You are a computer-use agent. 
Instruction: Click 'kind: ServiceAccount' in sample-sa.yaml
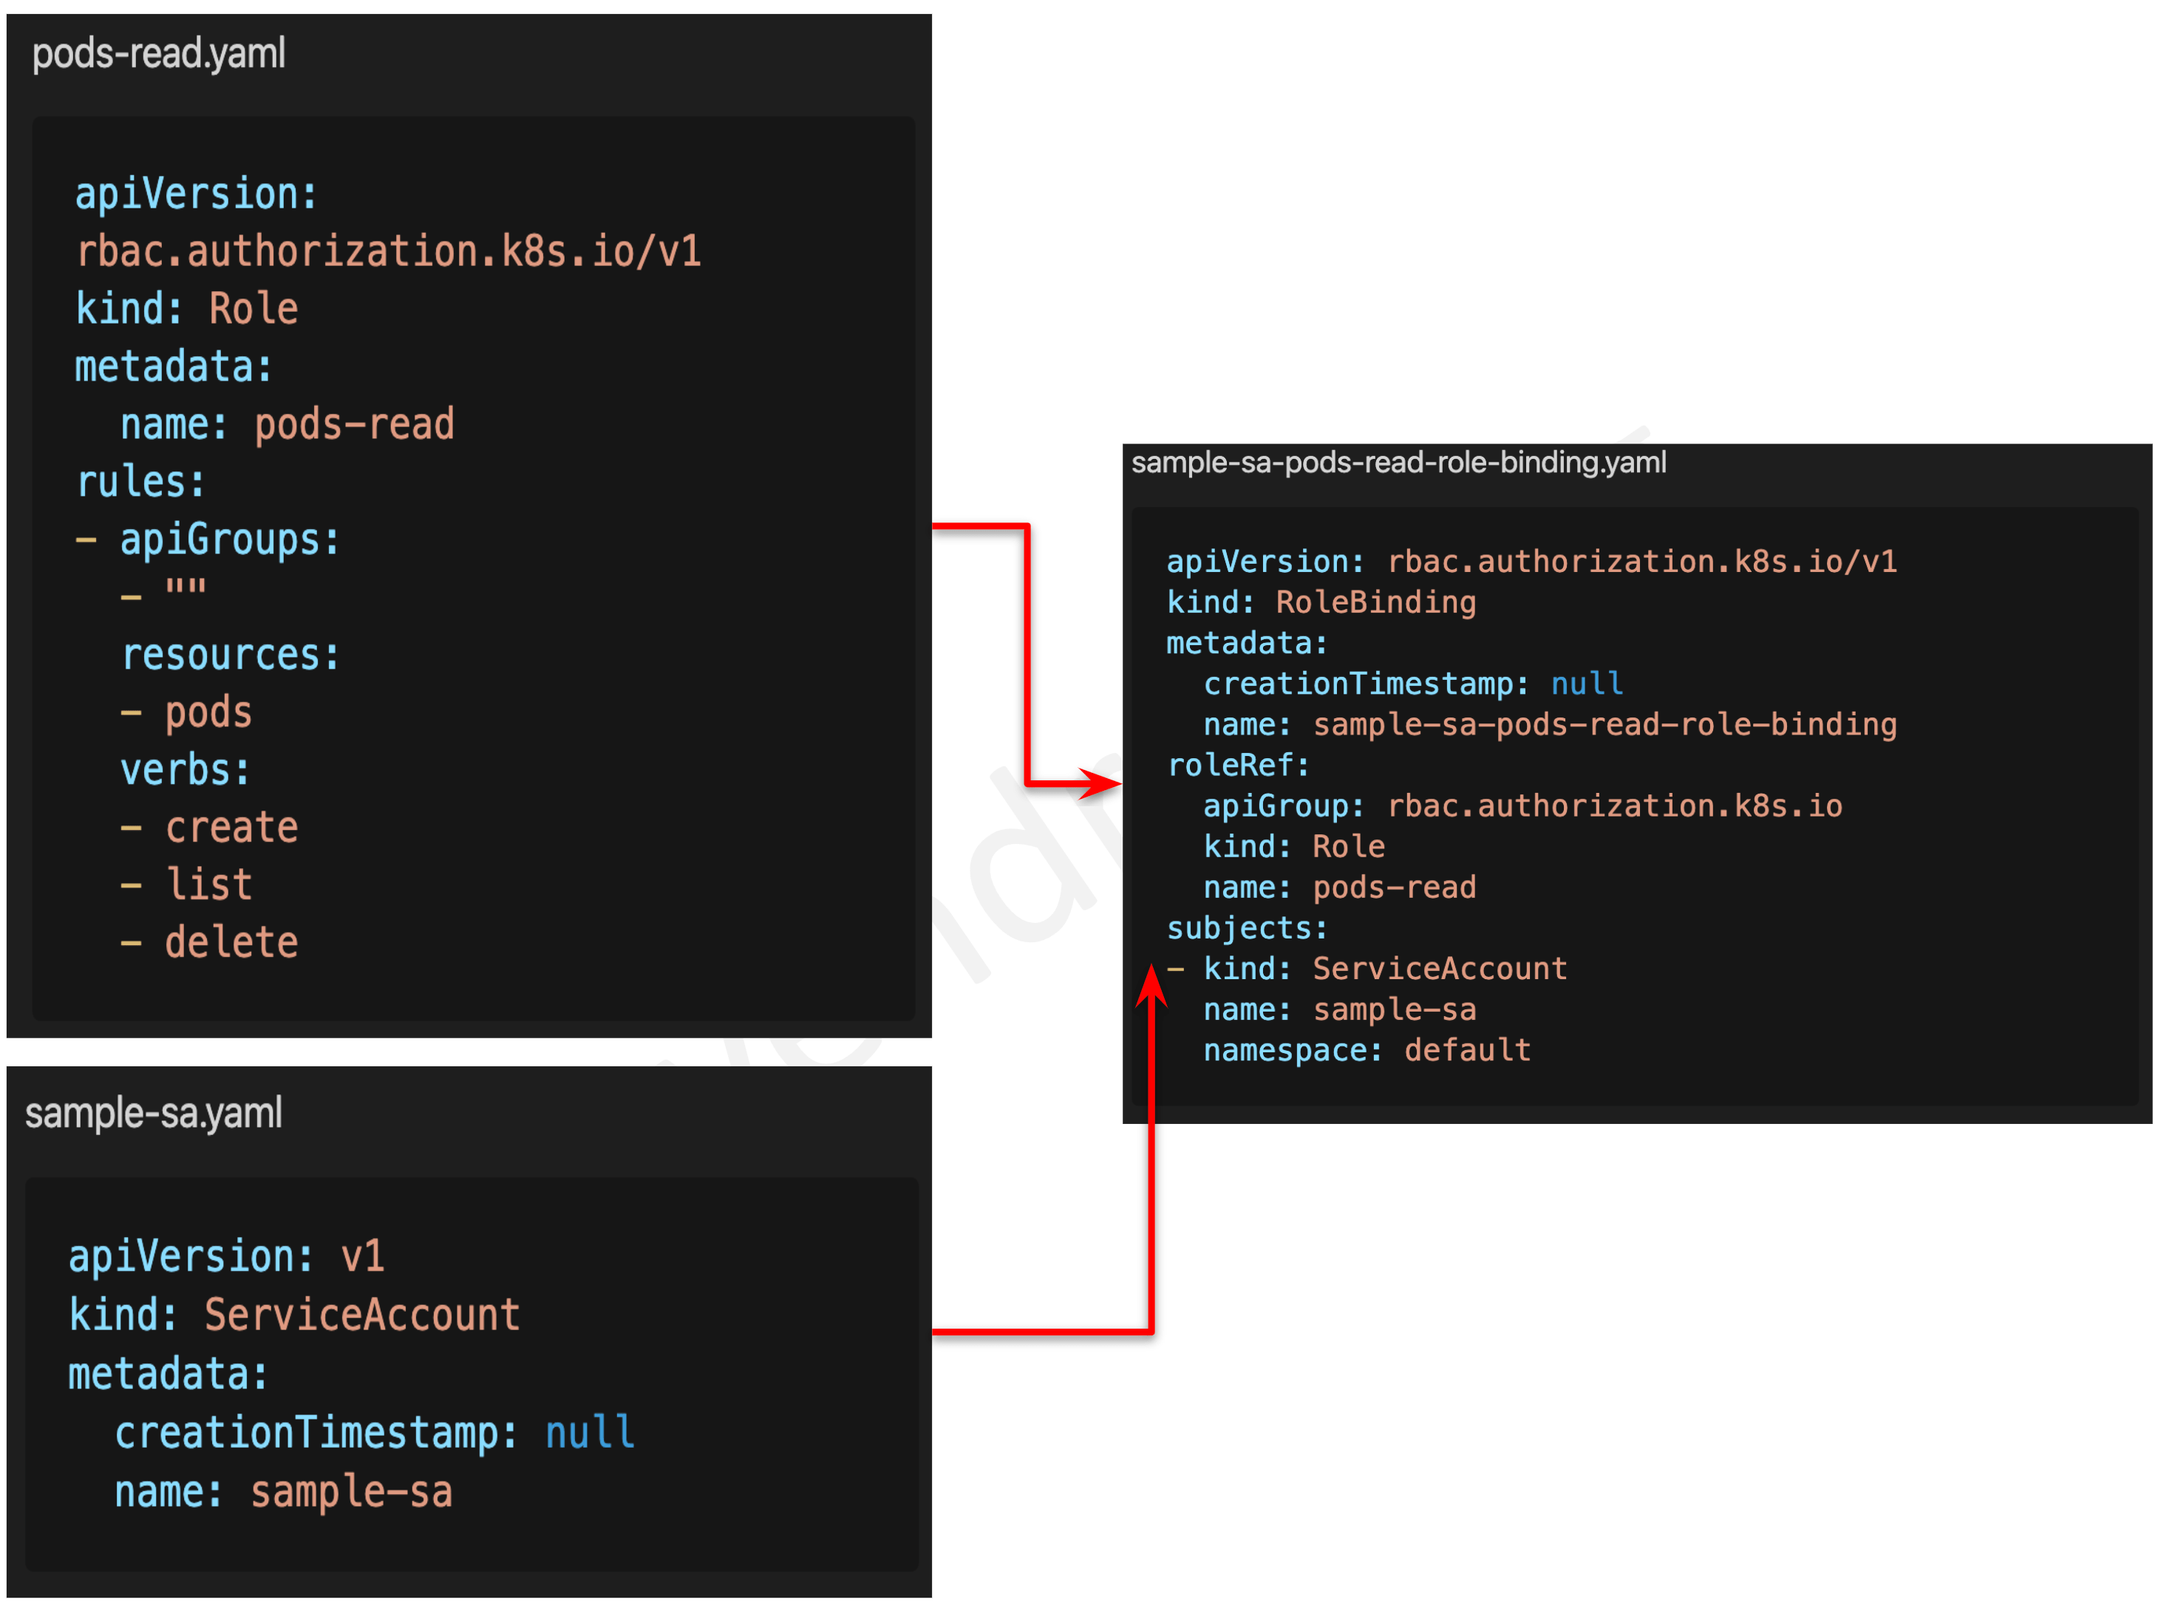(294, 1316)
